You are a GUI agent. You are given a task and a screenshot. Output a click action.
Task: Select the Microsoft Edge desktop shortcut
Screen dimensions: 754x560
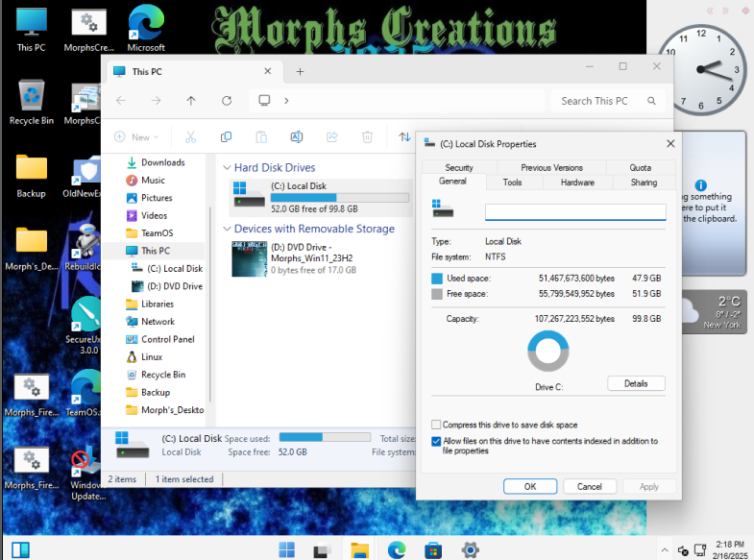coord(146,30)
